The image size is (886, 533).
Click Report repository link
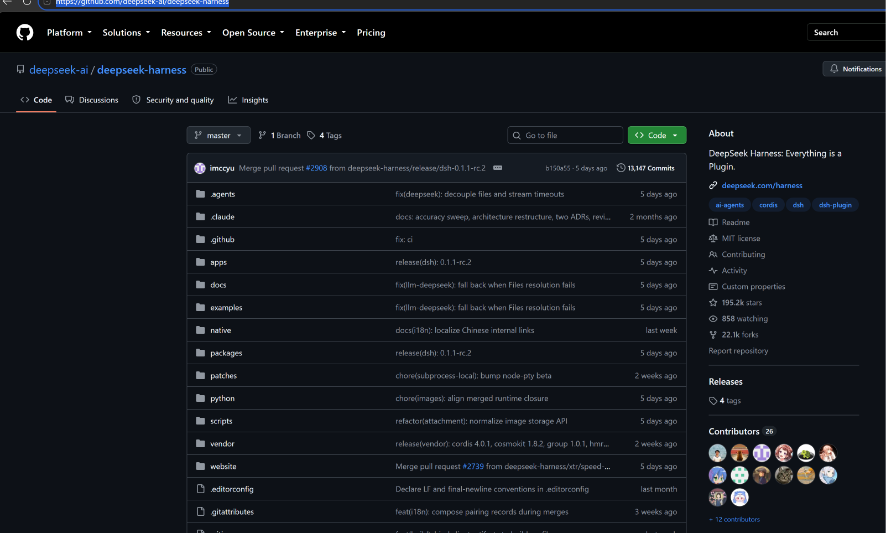[738, 351]
